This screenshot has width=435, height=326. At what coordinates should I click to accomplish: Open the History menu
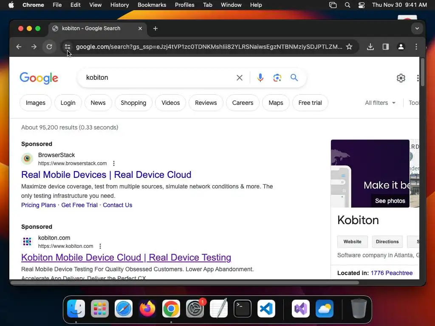[119, 5]
